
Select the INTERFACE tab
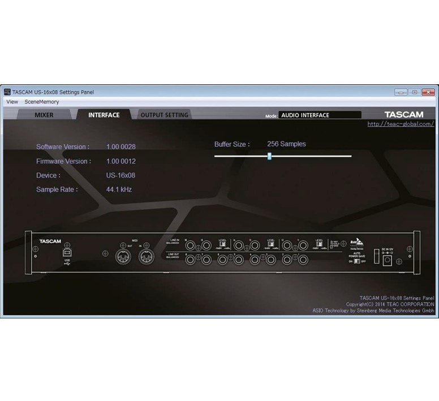[104, 115]
